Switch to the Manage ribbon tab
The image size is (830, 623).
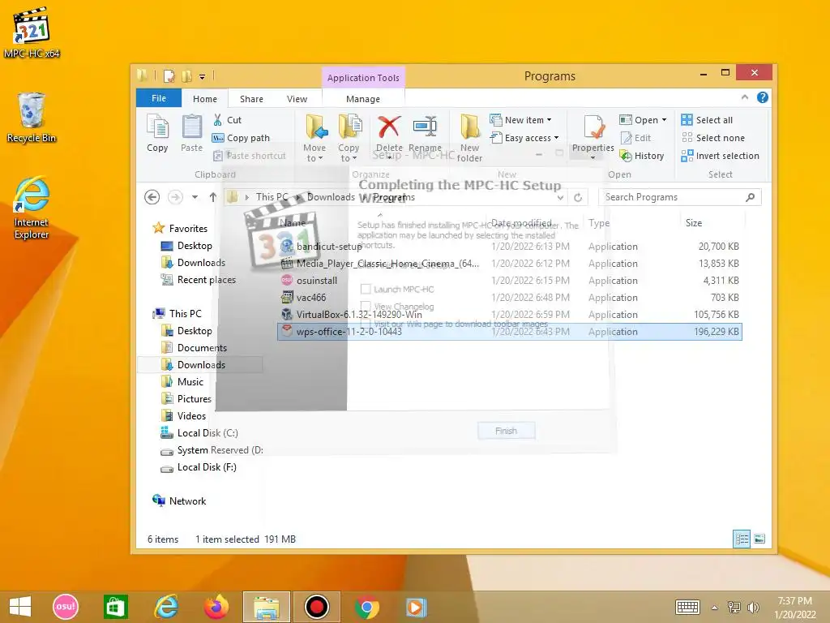(363, 98)
